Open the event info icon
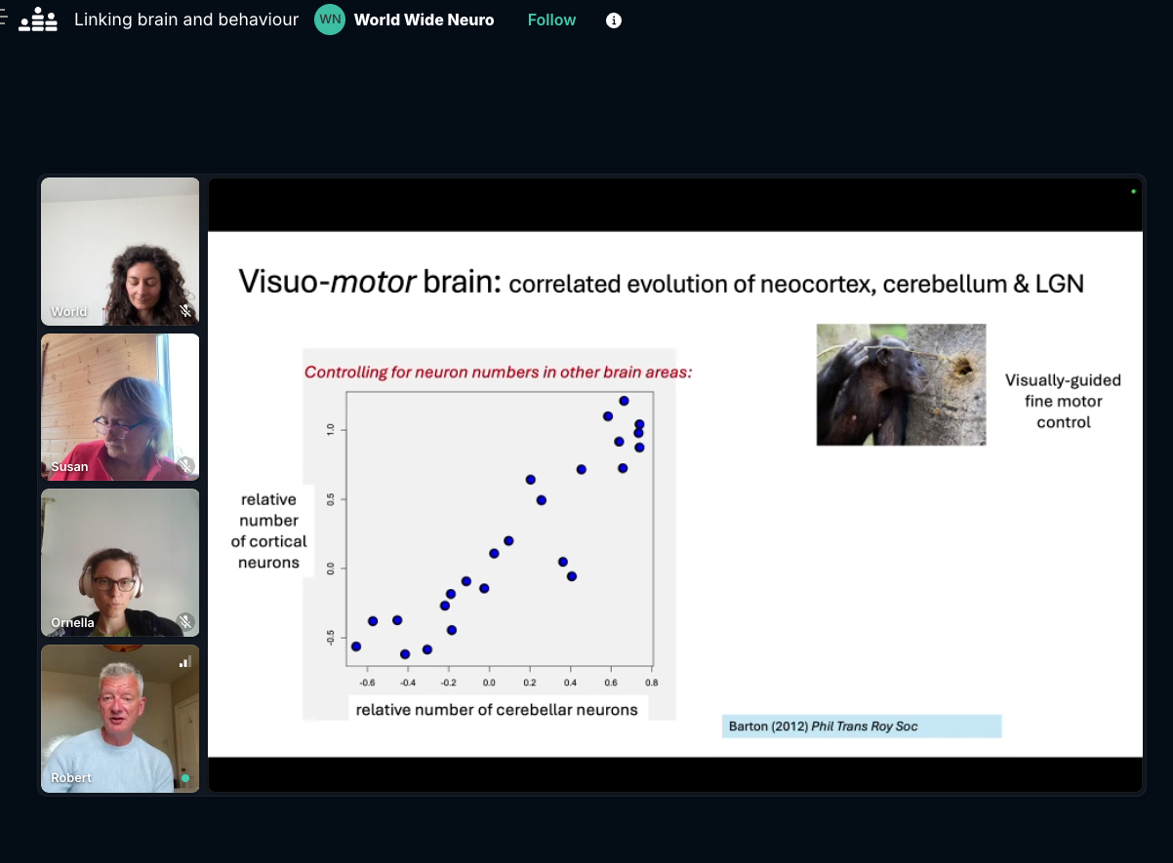Viewport: 1173px width, 863px height. (x=614, y=20)
